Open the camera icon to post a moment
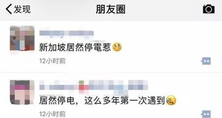This screenshot has width=222, height=118. point(209,9)
